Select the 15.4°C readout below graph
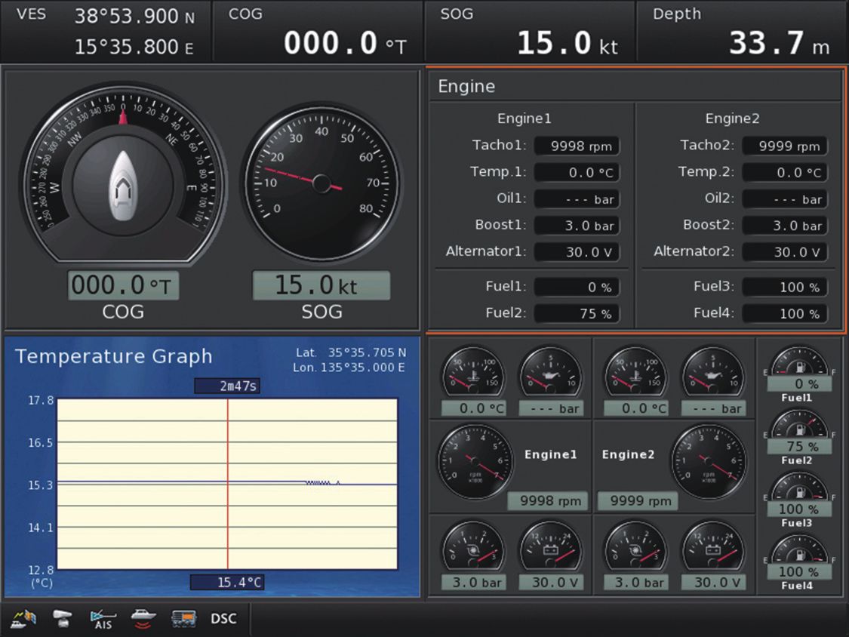This screenshot has width=849, height=637. (x=227, y=583)
